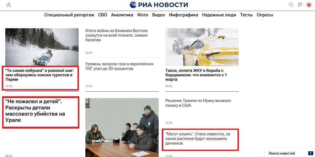Open the yellow taxi photo thumbnail

202,47
